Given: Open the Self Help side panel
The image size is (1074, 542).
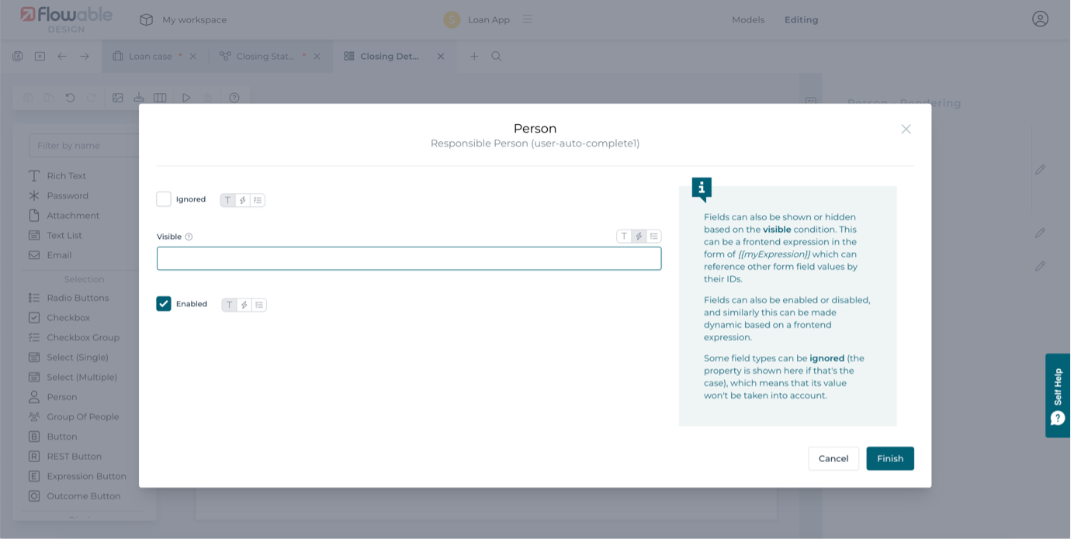Looking at the screenshot, I should tap(1058, 395).
